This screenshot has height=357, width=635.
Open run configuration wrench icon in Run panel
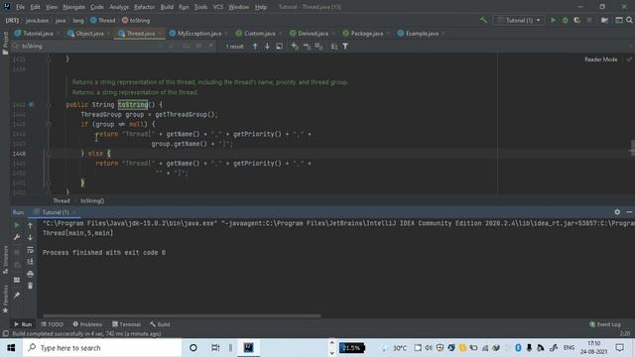coord(17,237)
